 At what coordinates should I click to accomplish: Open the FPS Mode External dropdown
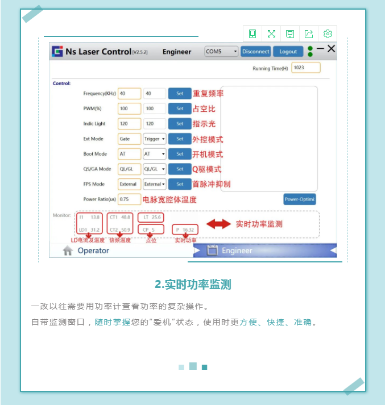pos(154,184)
